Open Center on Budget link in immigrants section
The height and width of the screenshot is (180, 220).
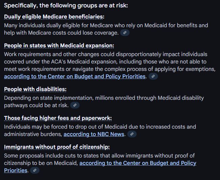click(x=138, y=163)
